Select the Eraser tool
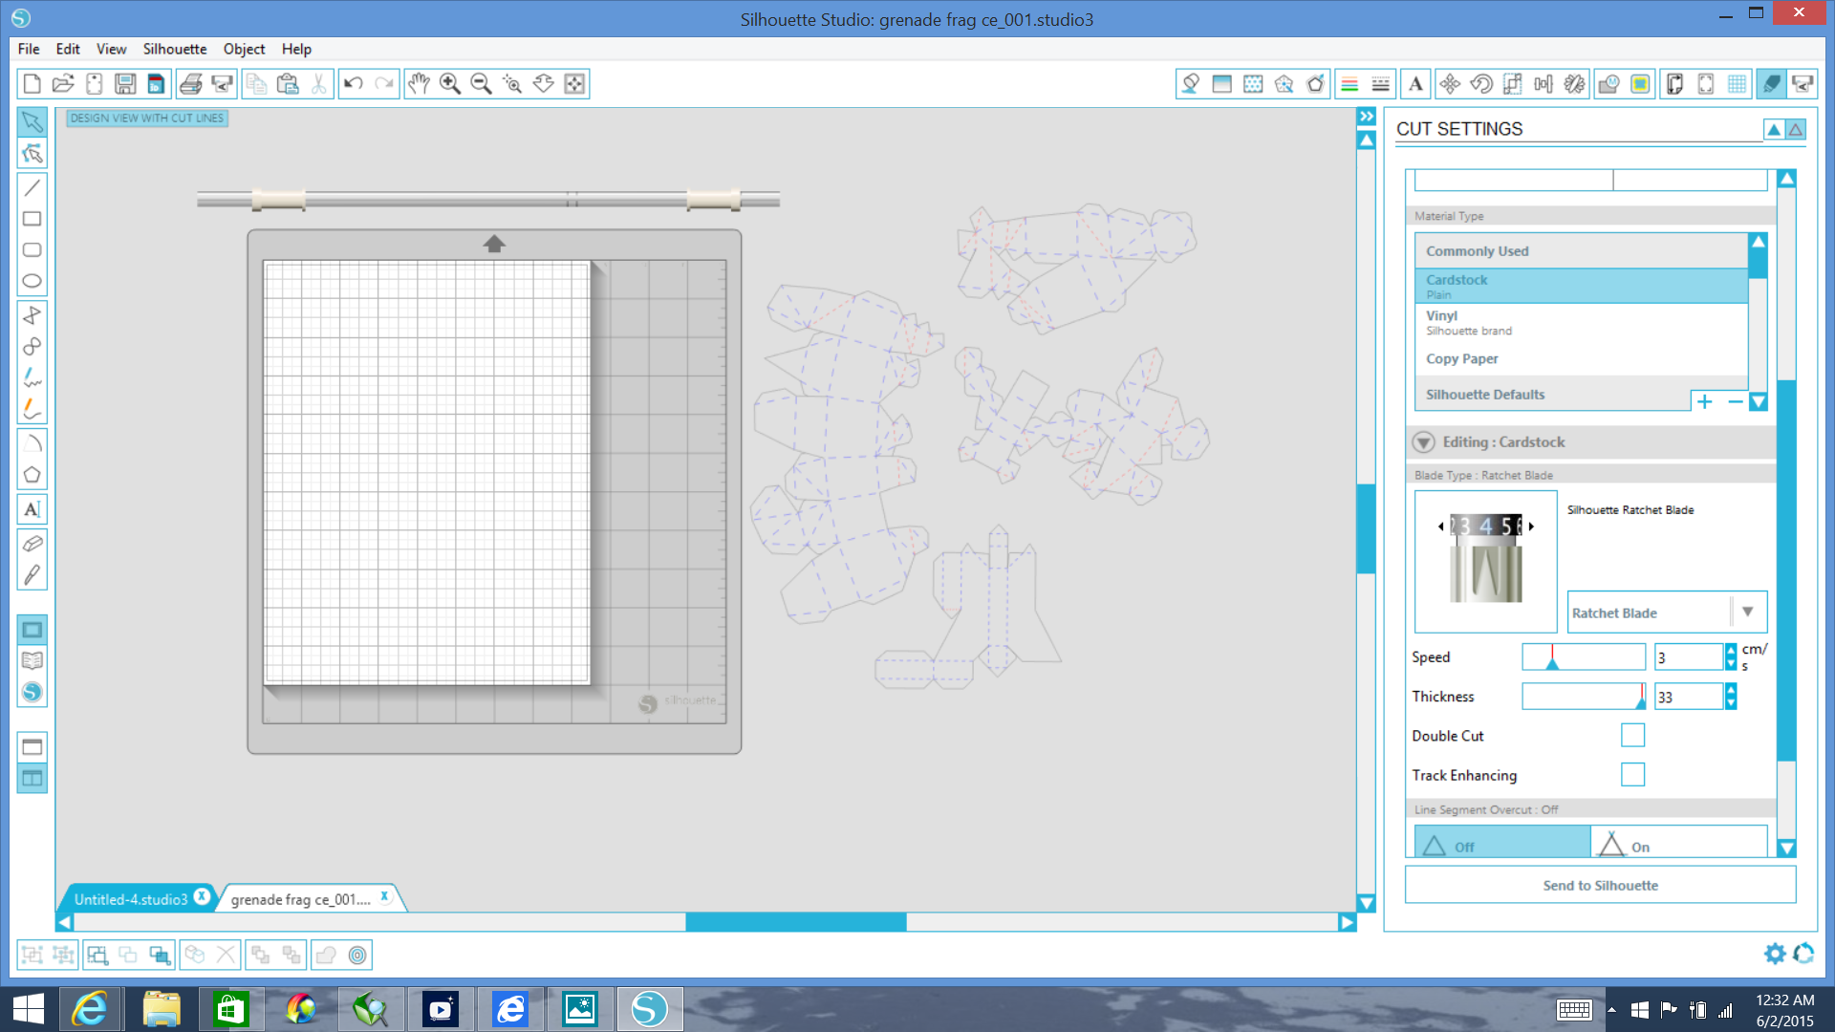The height and width of the screenshot is (1032, 1835). pyautogui.click(x=32, y=544)
